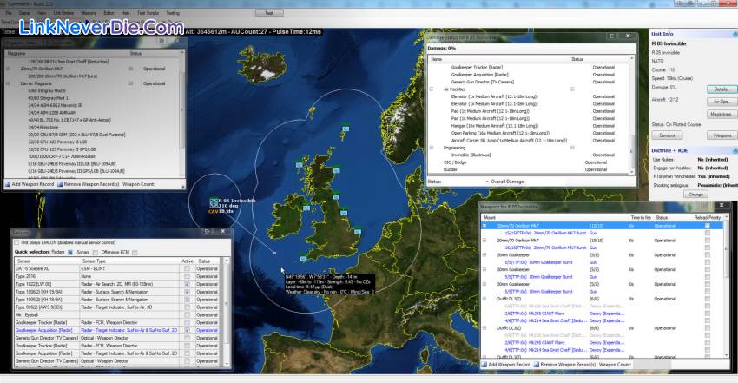Open the Game menu
The image size is (738, 383).
pyautogui.click(x=24, y=13)
